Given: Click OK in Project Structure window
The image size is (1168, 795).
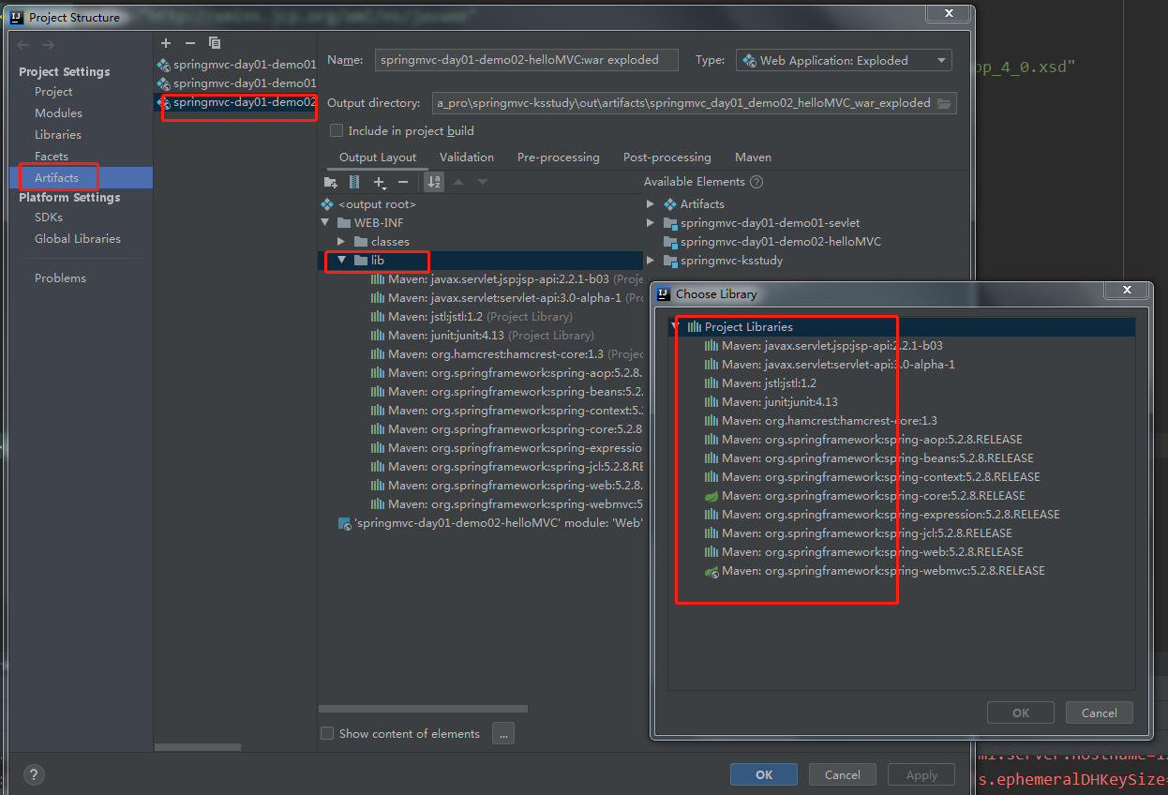Looking at the screenshot, I should [764, 774].
